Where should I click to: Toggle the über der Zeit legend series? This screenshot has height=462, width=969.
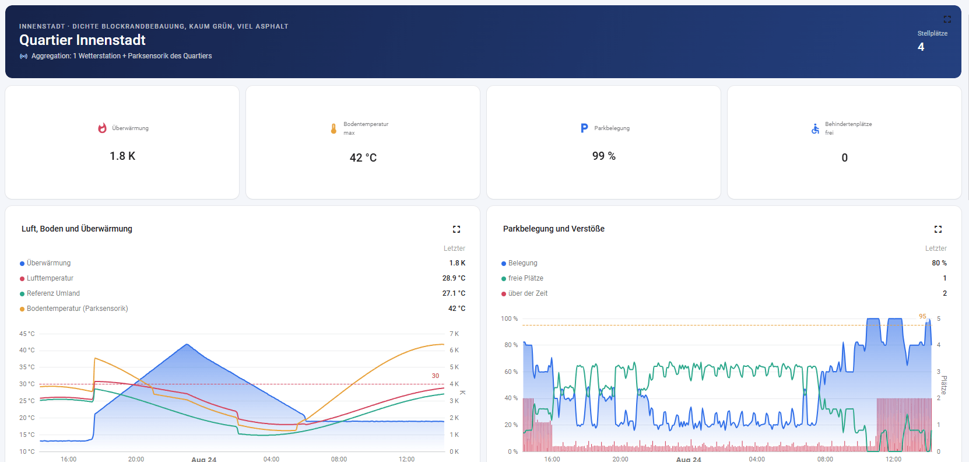point(525,293)
